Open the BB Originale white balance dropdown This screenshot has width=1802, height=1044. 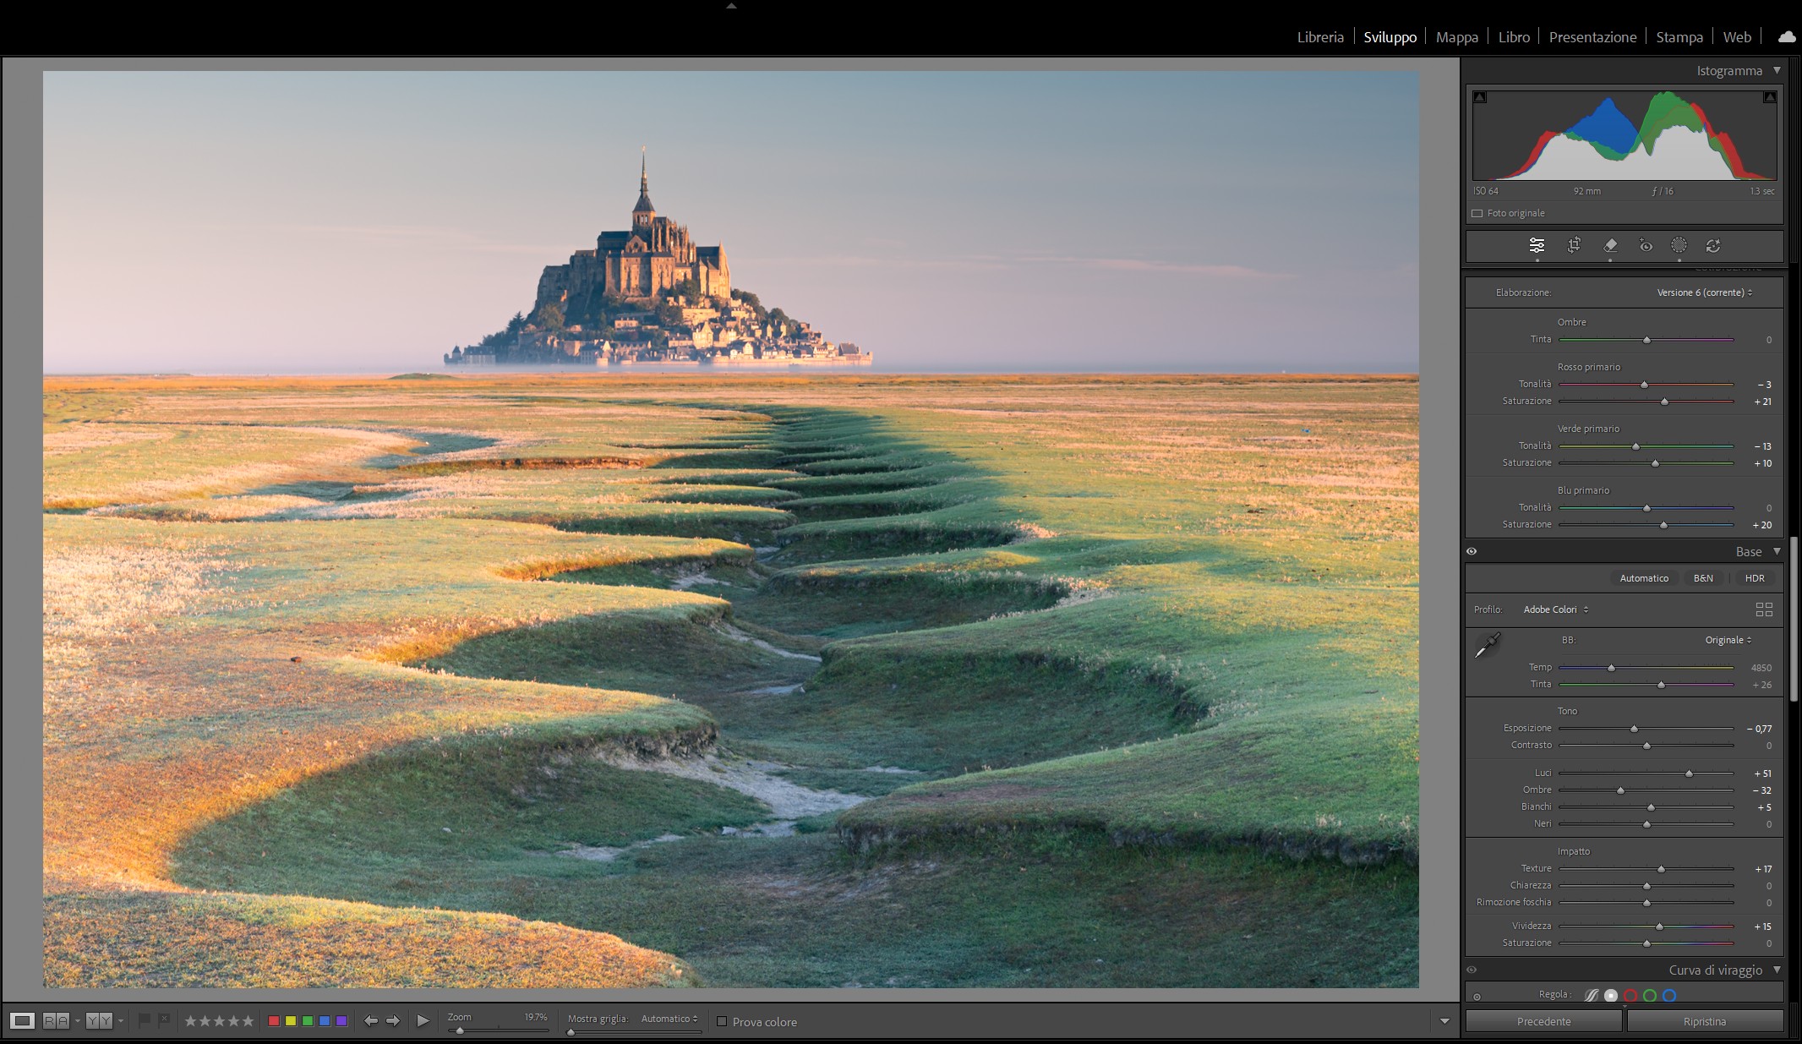[x=1728, y=640]
